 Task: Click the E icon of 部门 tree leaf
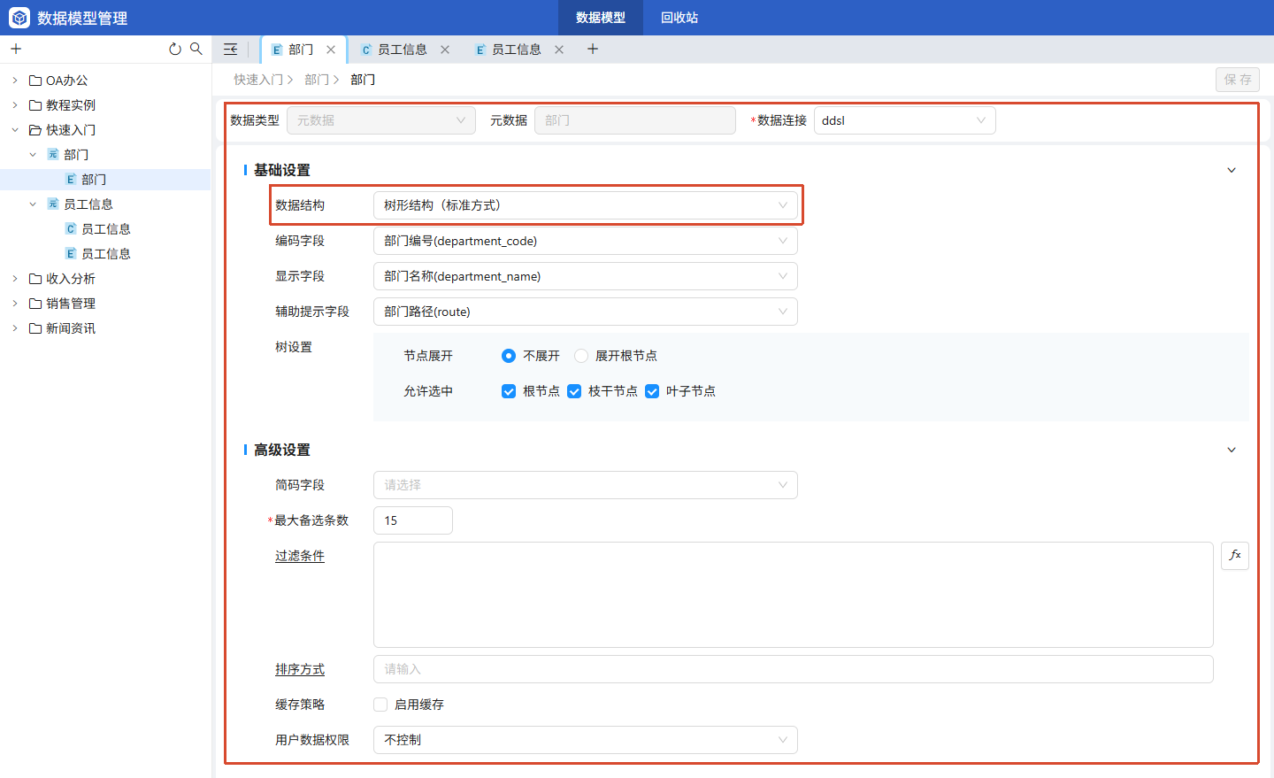click(x=71, y=180)
